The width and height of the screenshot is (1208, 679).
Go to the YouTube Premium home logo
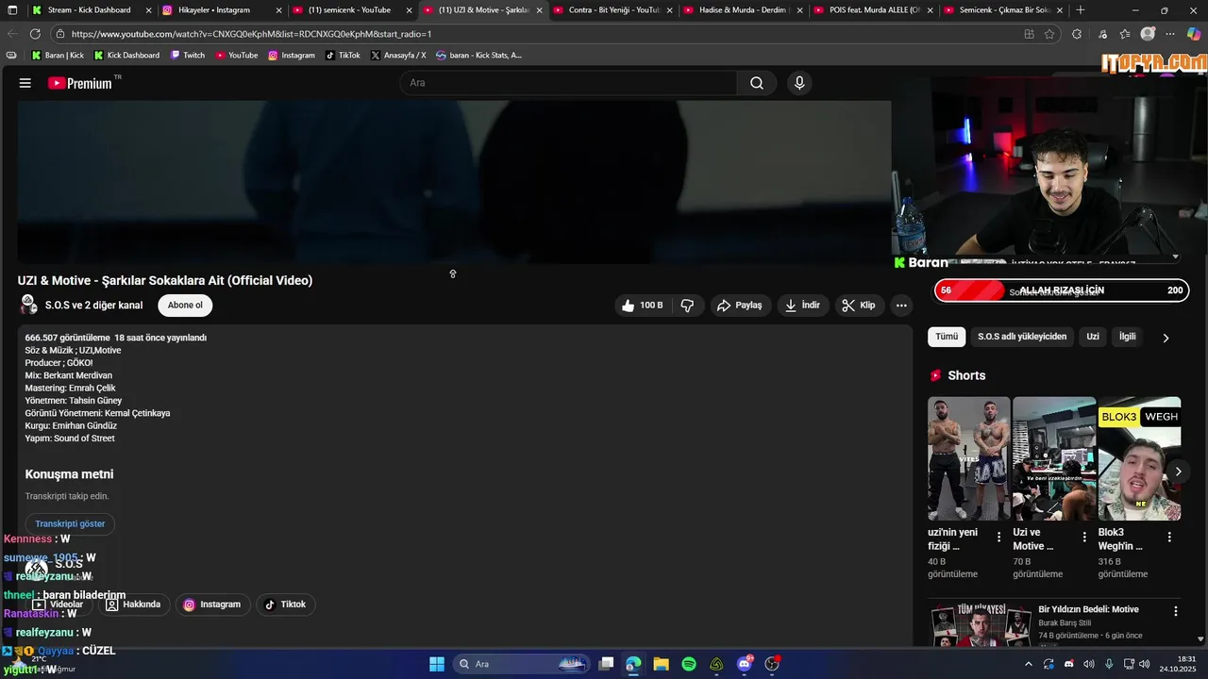[x=80, y=83]
